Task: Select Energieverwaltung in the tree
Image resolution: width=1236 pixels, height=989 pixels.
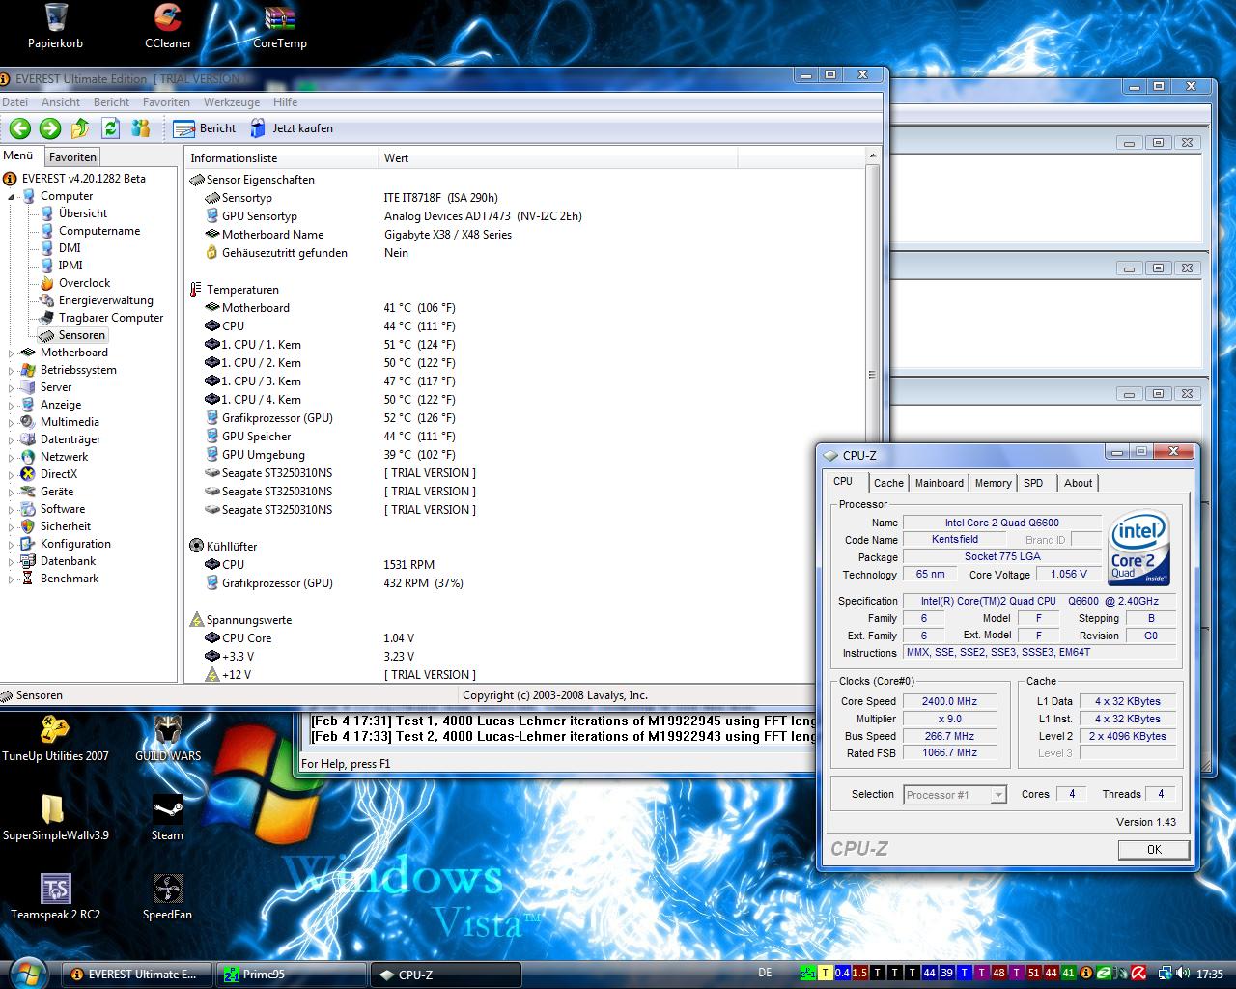Action: pyautogui.click(x=105, y=300)
